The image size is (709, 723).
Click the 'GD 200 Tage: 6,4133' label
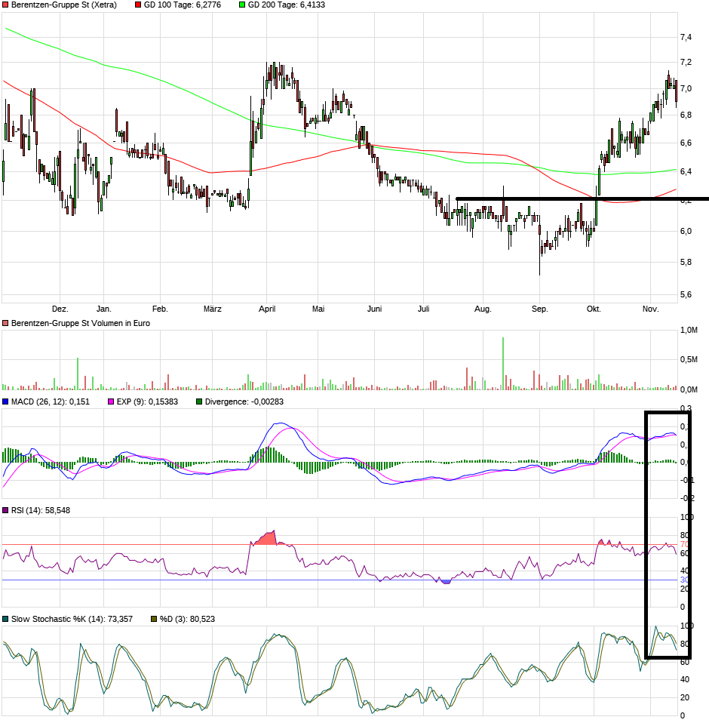coord(287,5)
